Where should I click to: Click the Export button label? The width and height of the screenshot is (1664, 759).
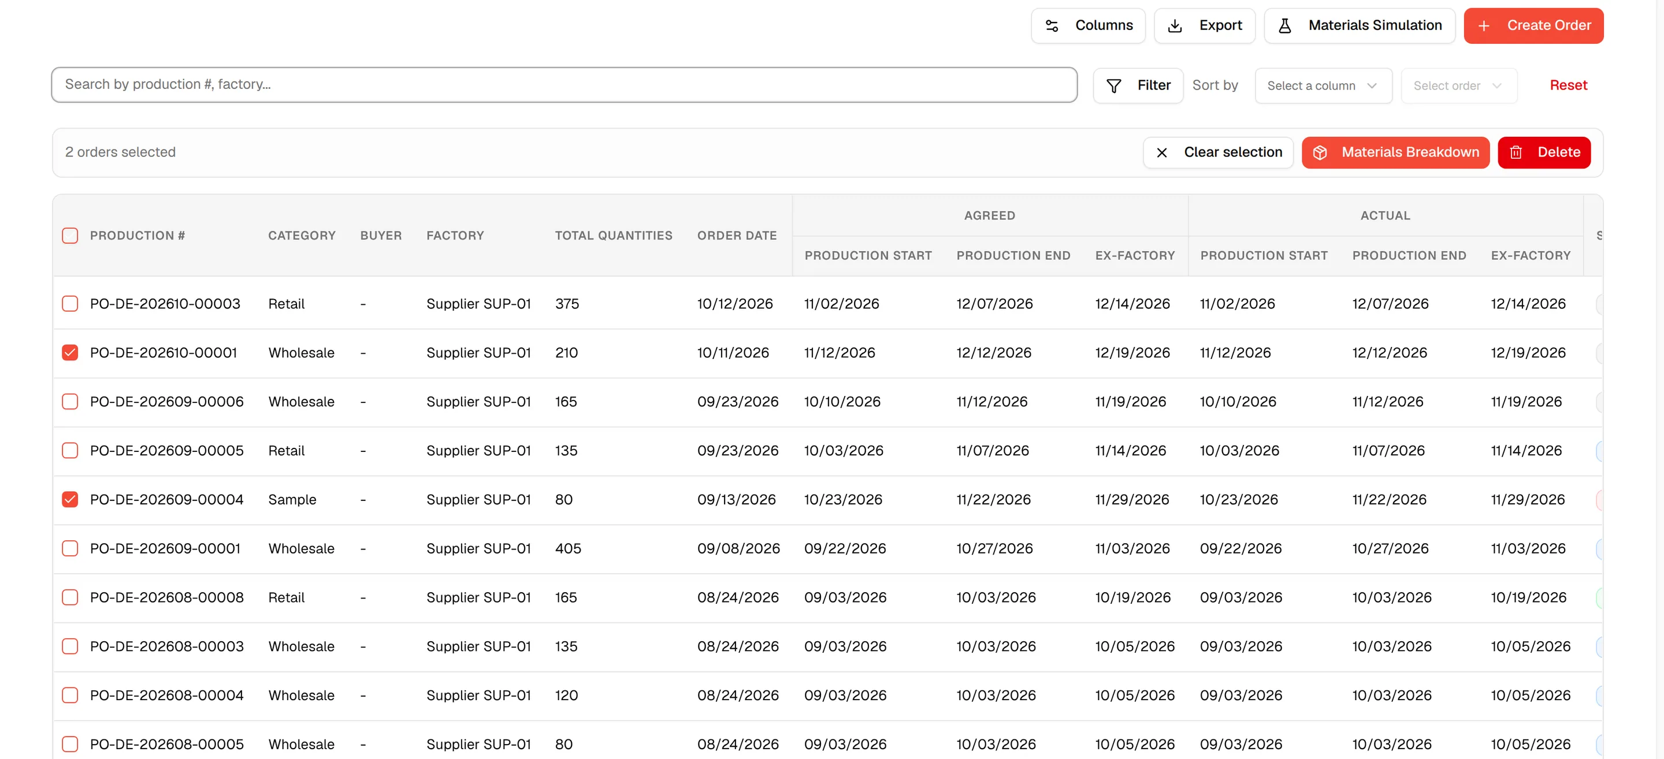[1220, 25]
